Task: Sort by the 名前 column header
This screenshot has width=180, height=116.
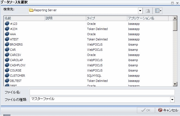Action: 24,18
